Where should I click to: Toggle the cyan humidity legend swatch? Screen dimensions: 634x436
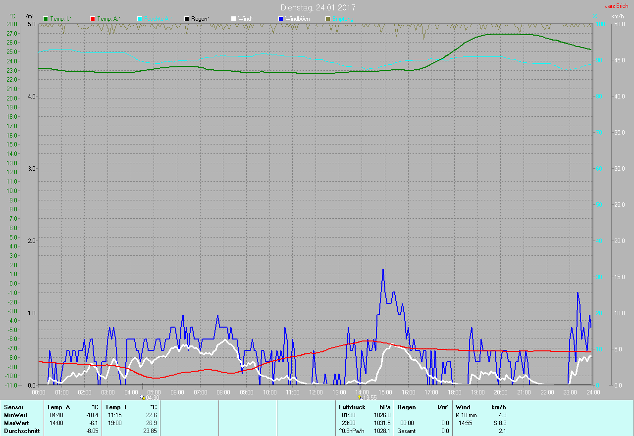(140, 19)
